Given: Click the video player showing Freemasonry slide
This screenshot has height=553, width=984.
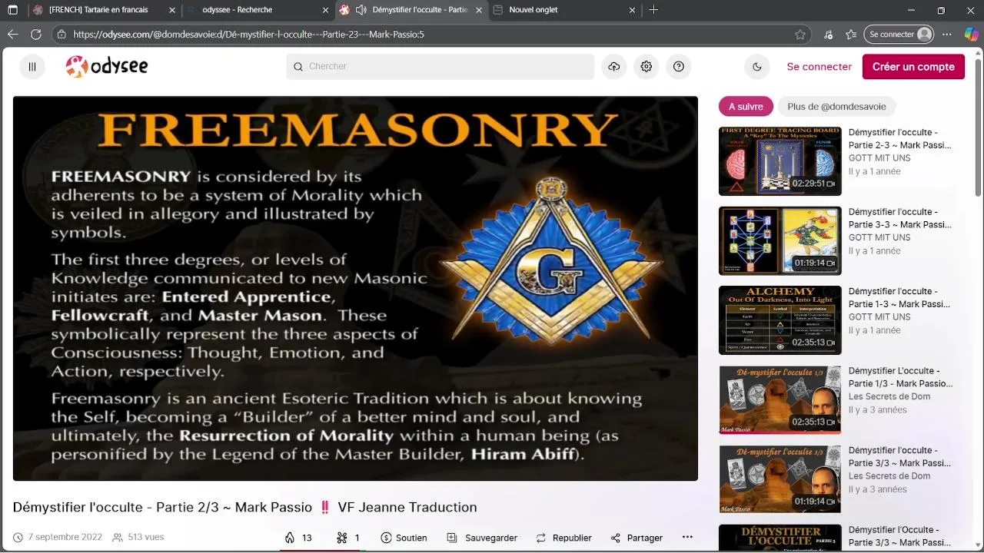Looking at the screenshot, I should pyautogui.click(x=355, y=288).
